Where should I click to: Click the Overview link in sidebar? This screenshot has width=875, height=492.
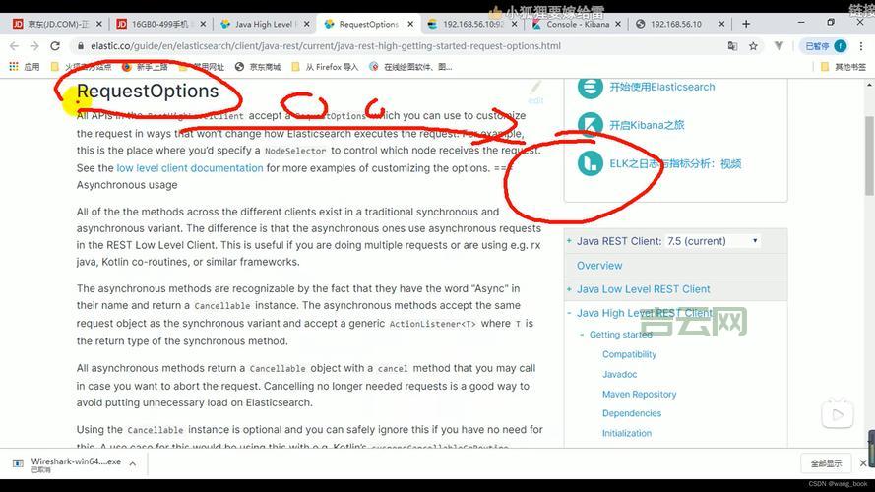599,266
